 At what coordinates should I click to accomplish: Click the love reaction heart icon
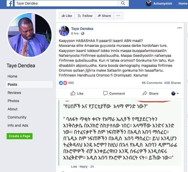pos(65,83)
